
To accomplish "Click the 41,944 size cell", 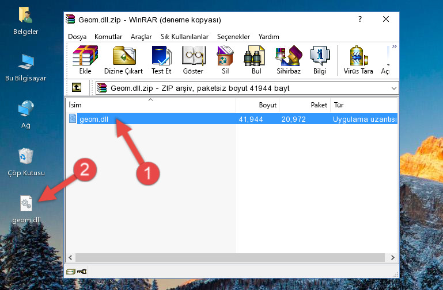I will click(251, 119).
